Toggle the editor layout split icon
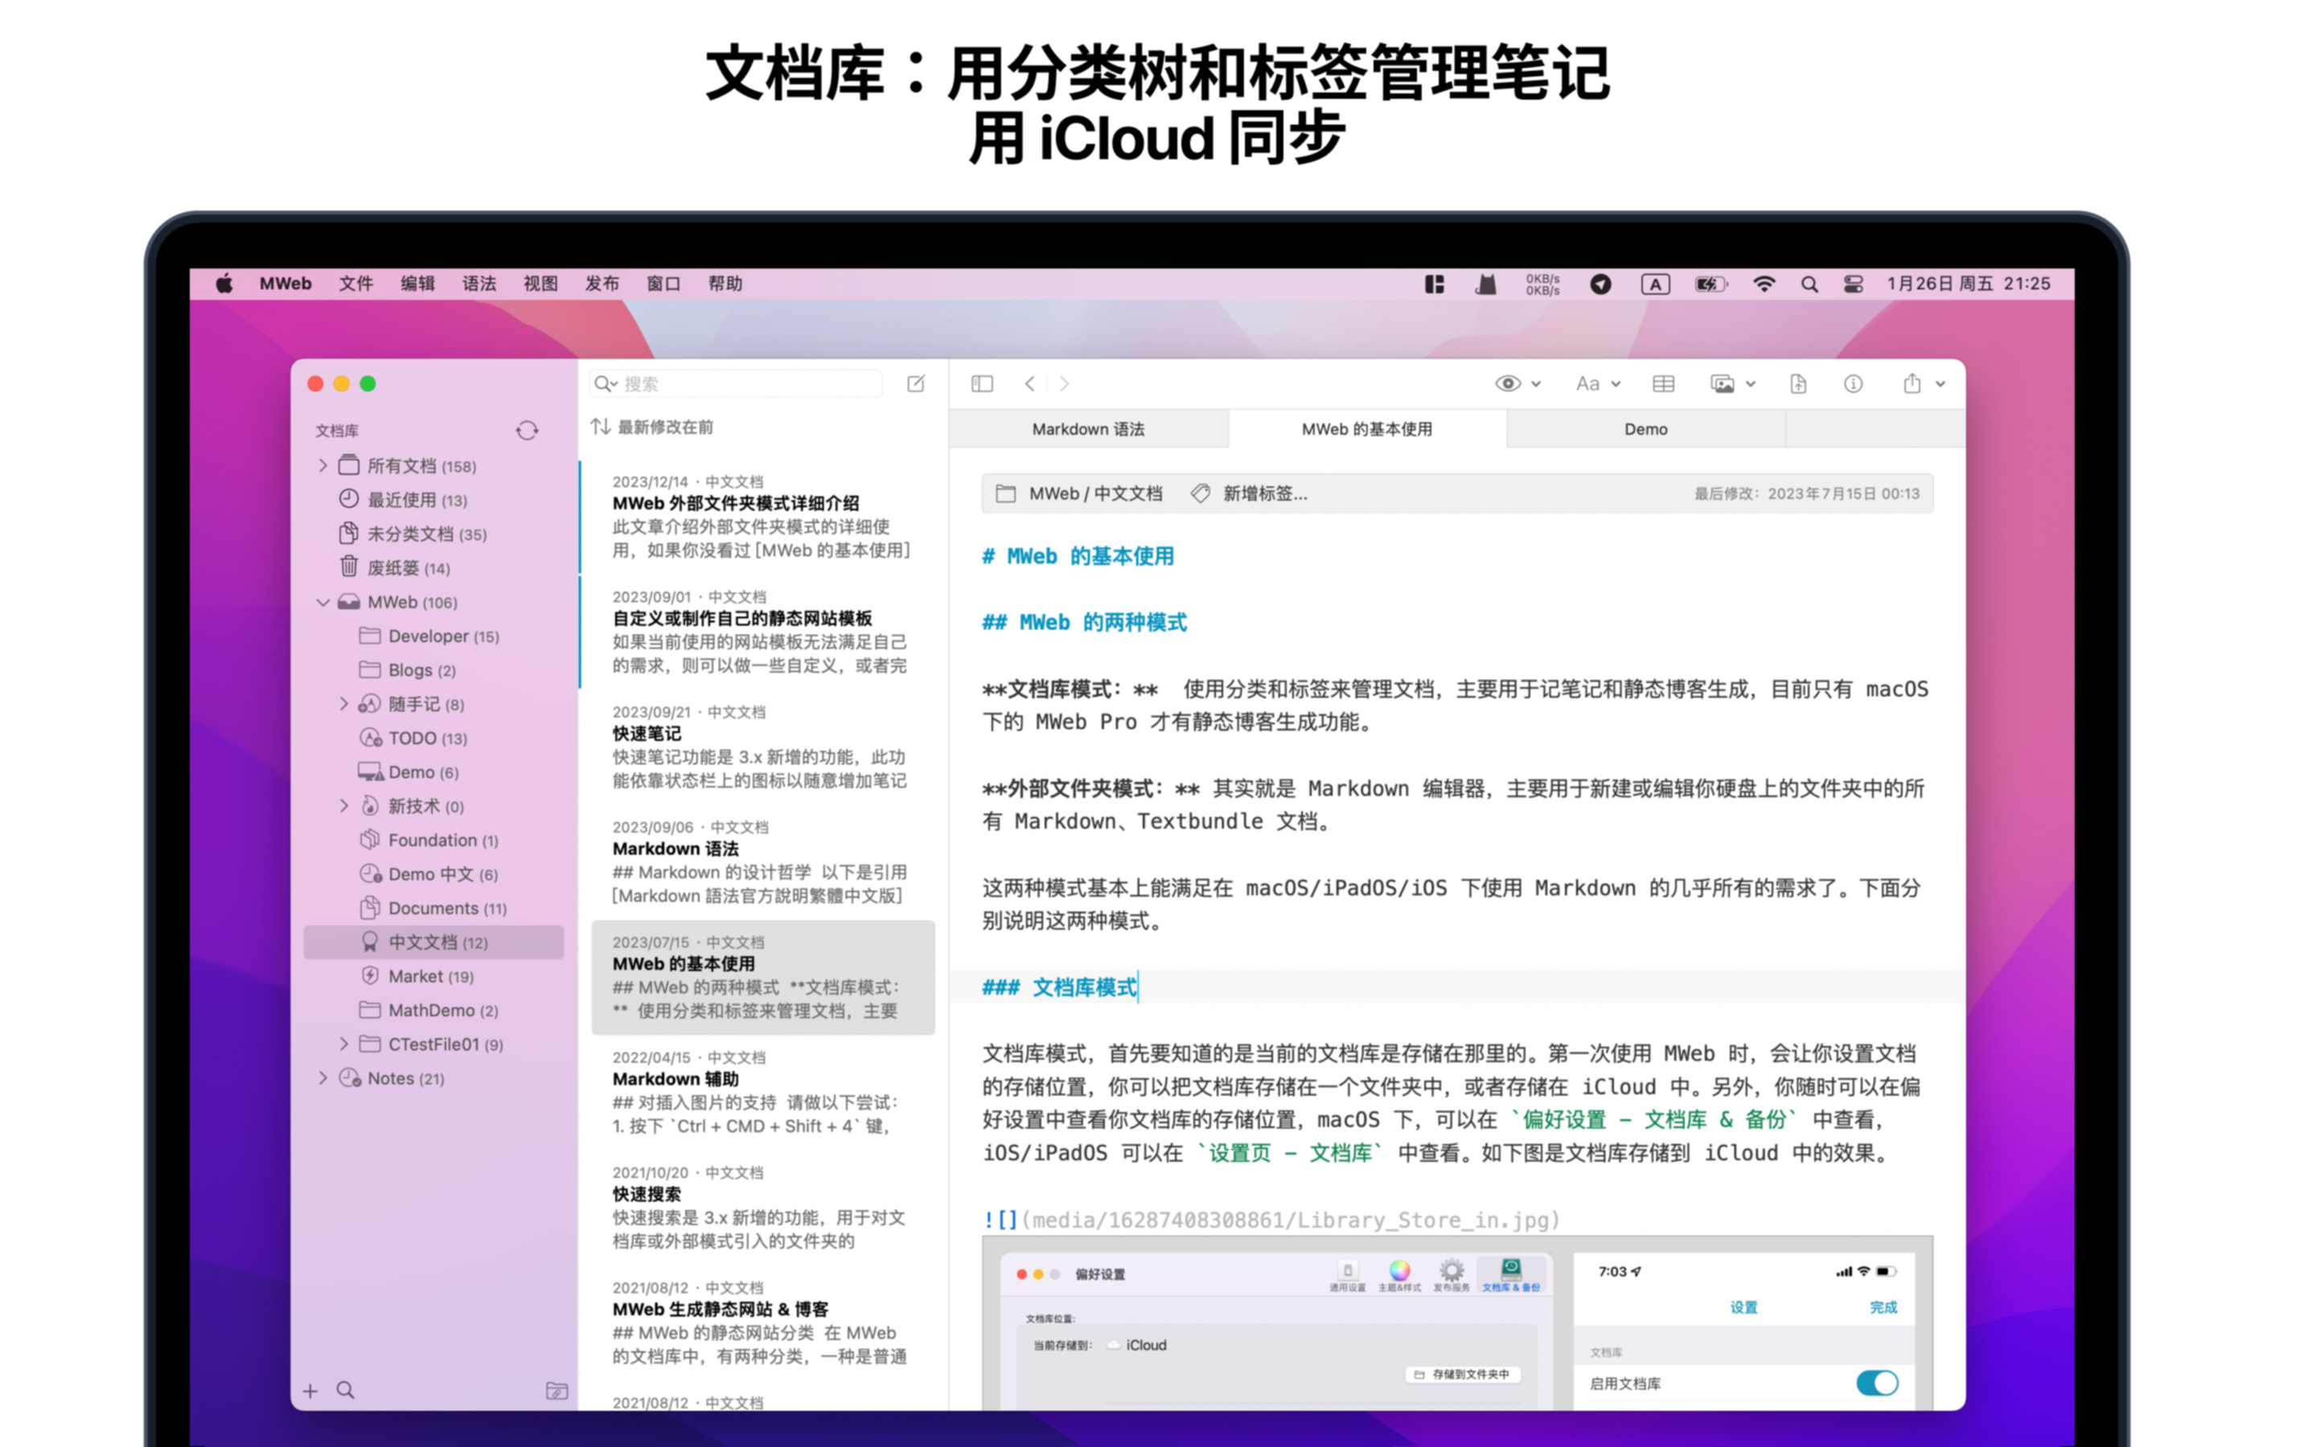Viewport: 2316px width, 1447px height. pos(981,383)
